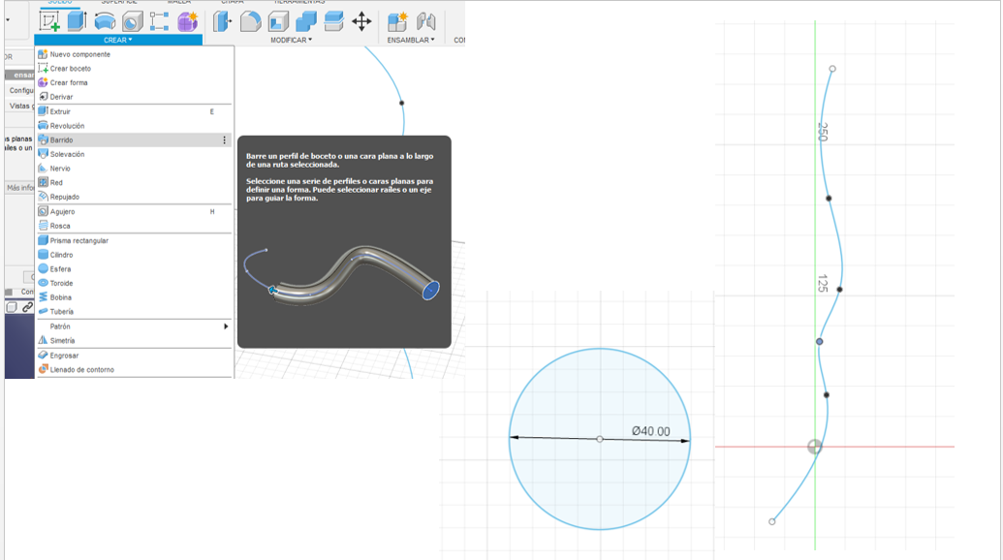Choose Crear boceto from the menu
The height and width of the screenshot is (560, 1003).
[x=135, y=69]
